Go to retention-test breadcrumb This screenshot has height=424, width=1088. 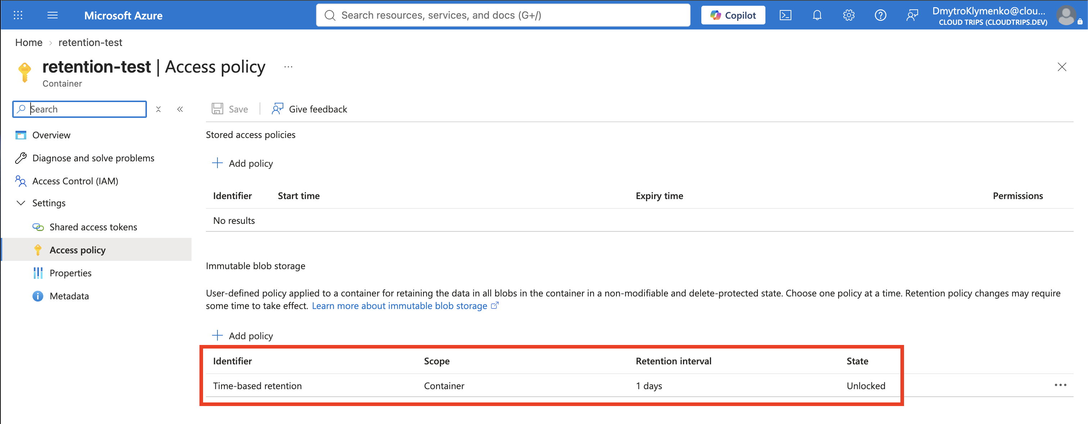tap(90, 42)
